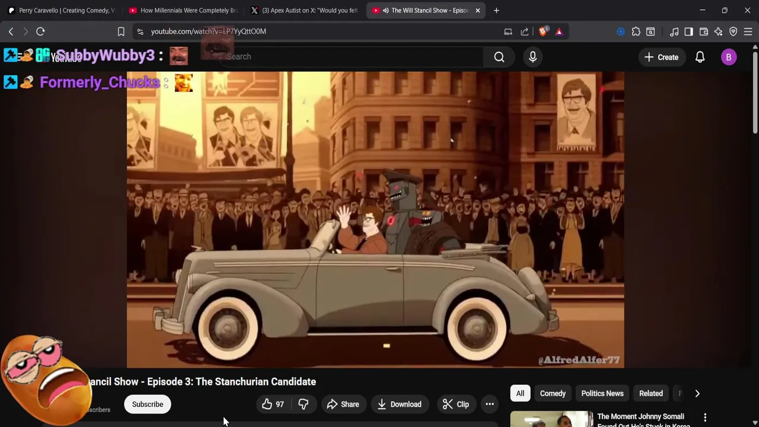Install app icon in address bar
Screen dimensions: 759x427
508,31
